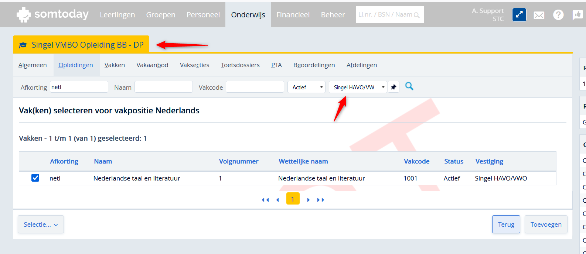The image size is (586, 254).
Task: Run filter search with blue magnifier
Action: point(409,86)
